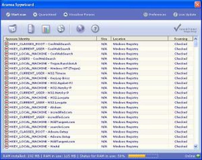Click red icon beside HKEY_LOCAL_MACHINE incredifind.com

pyautogui.click(x=7, y=112)
